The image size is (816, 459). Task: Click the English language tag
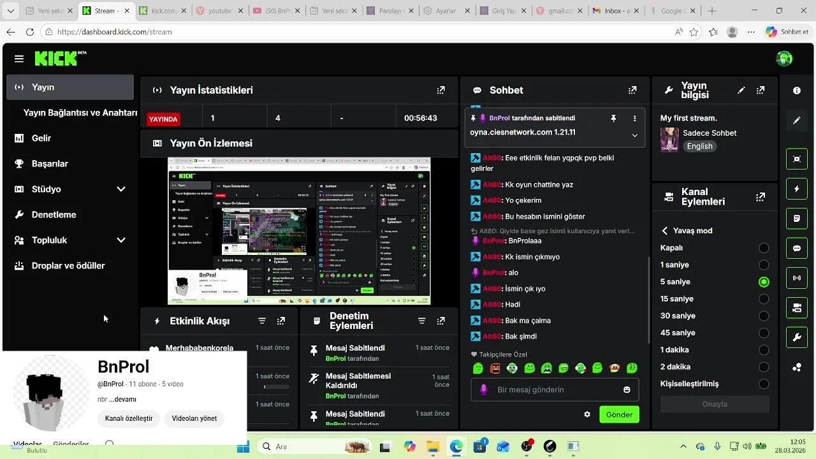tap(699, 146)
